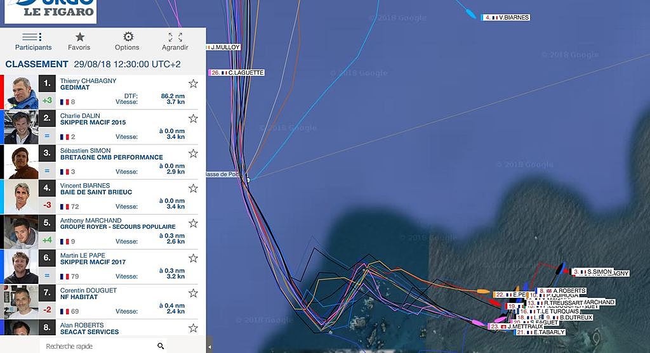Select Thierry Chabagny's skipper photo
The width and height of the screenshot is (650, 353).
[21, 93]
